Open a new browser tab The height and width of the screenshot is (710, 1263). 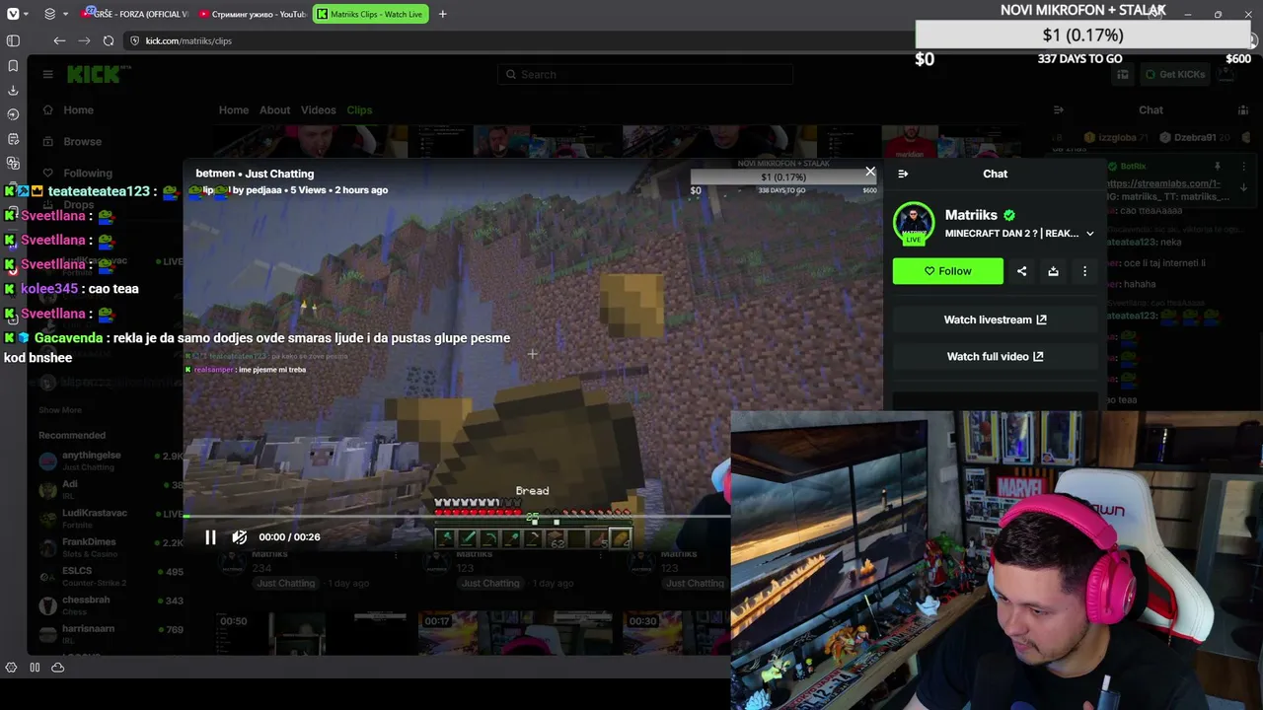point(442,14)
